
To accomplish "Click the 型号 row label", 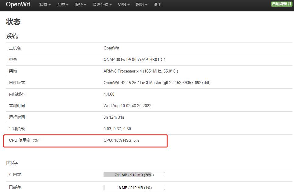I will (13, 59).
